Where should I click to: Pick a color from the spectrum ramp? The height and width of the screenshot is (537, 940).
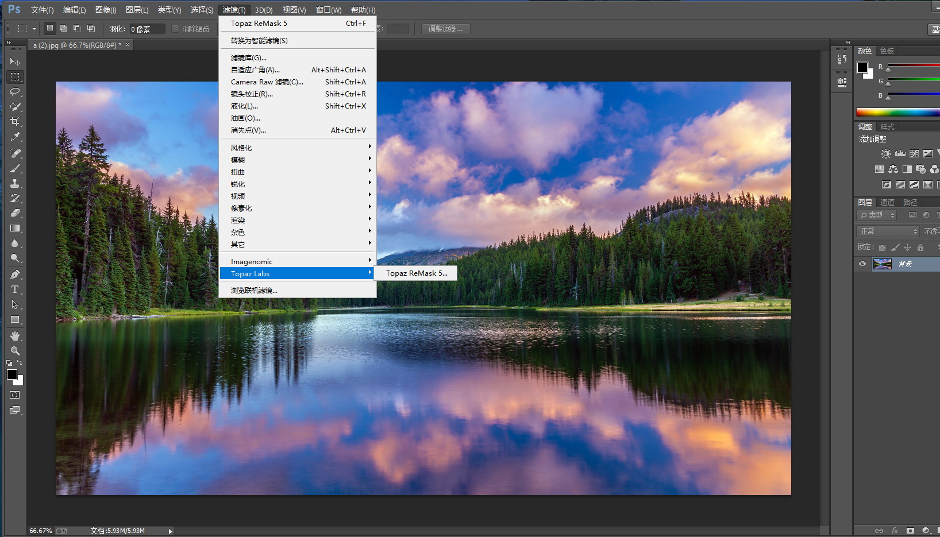point(898,112)
